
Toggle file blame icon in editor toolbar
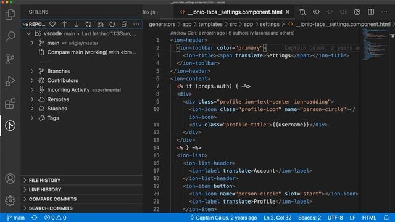[x=357, y=12]
